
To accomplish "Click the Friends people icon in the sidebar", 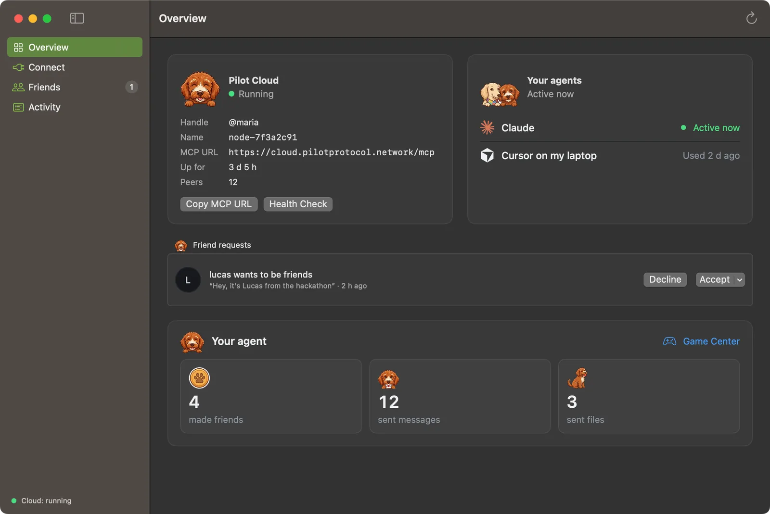I will pos(18,87).
